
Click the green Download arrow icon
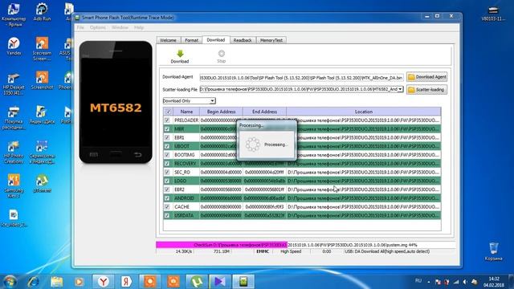click(x=180, y=54)
